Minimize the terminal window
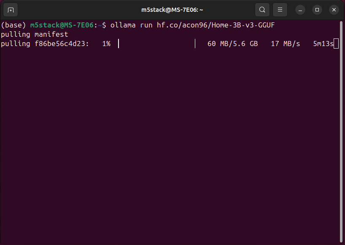Screen dimensions: 345x245 300,9
